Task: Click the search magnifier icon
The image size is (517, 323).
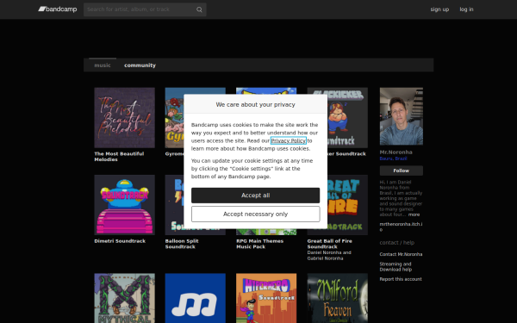Action: point(199,9)
